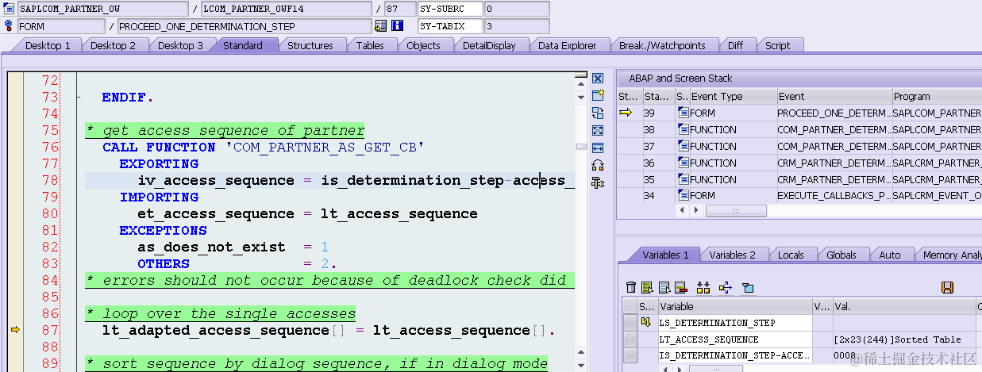Click the program icon left of SAPLCOM_PARTNER_OW

coord(8,9)
